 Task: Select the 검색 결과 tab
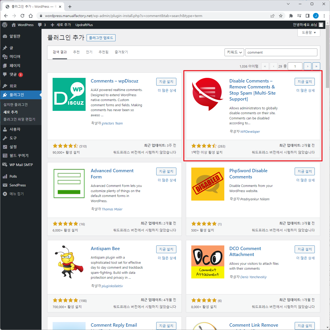coord(60,52)
